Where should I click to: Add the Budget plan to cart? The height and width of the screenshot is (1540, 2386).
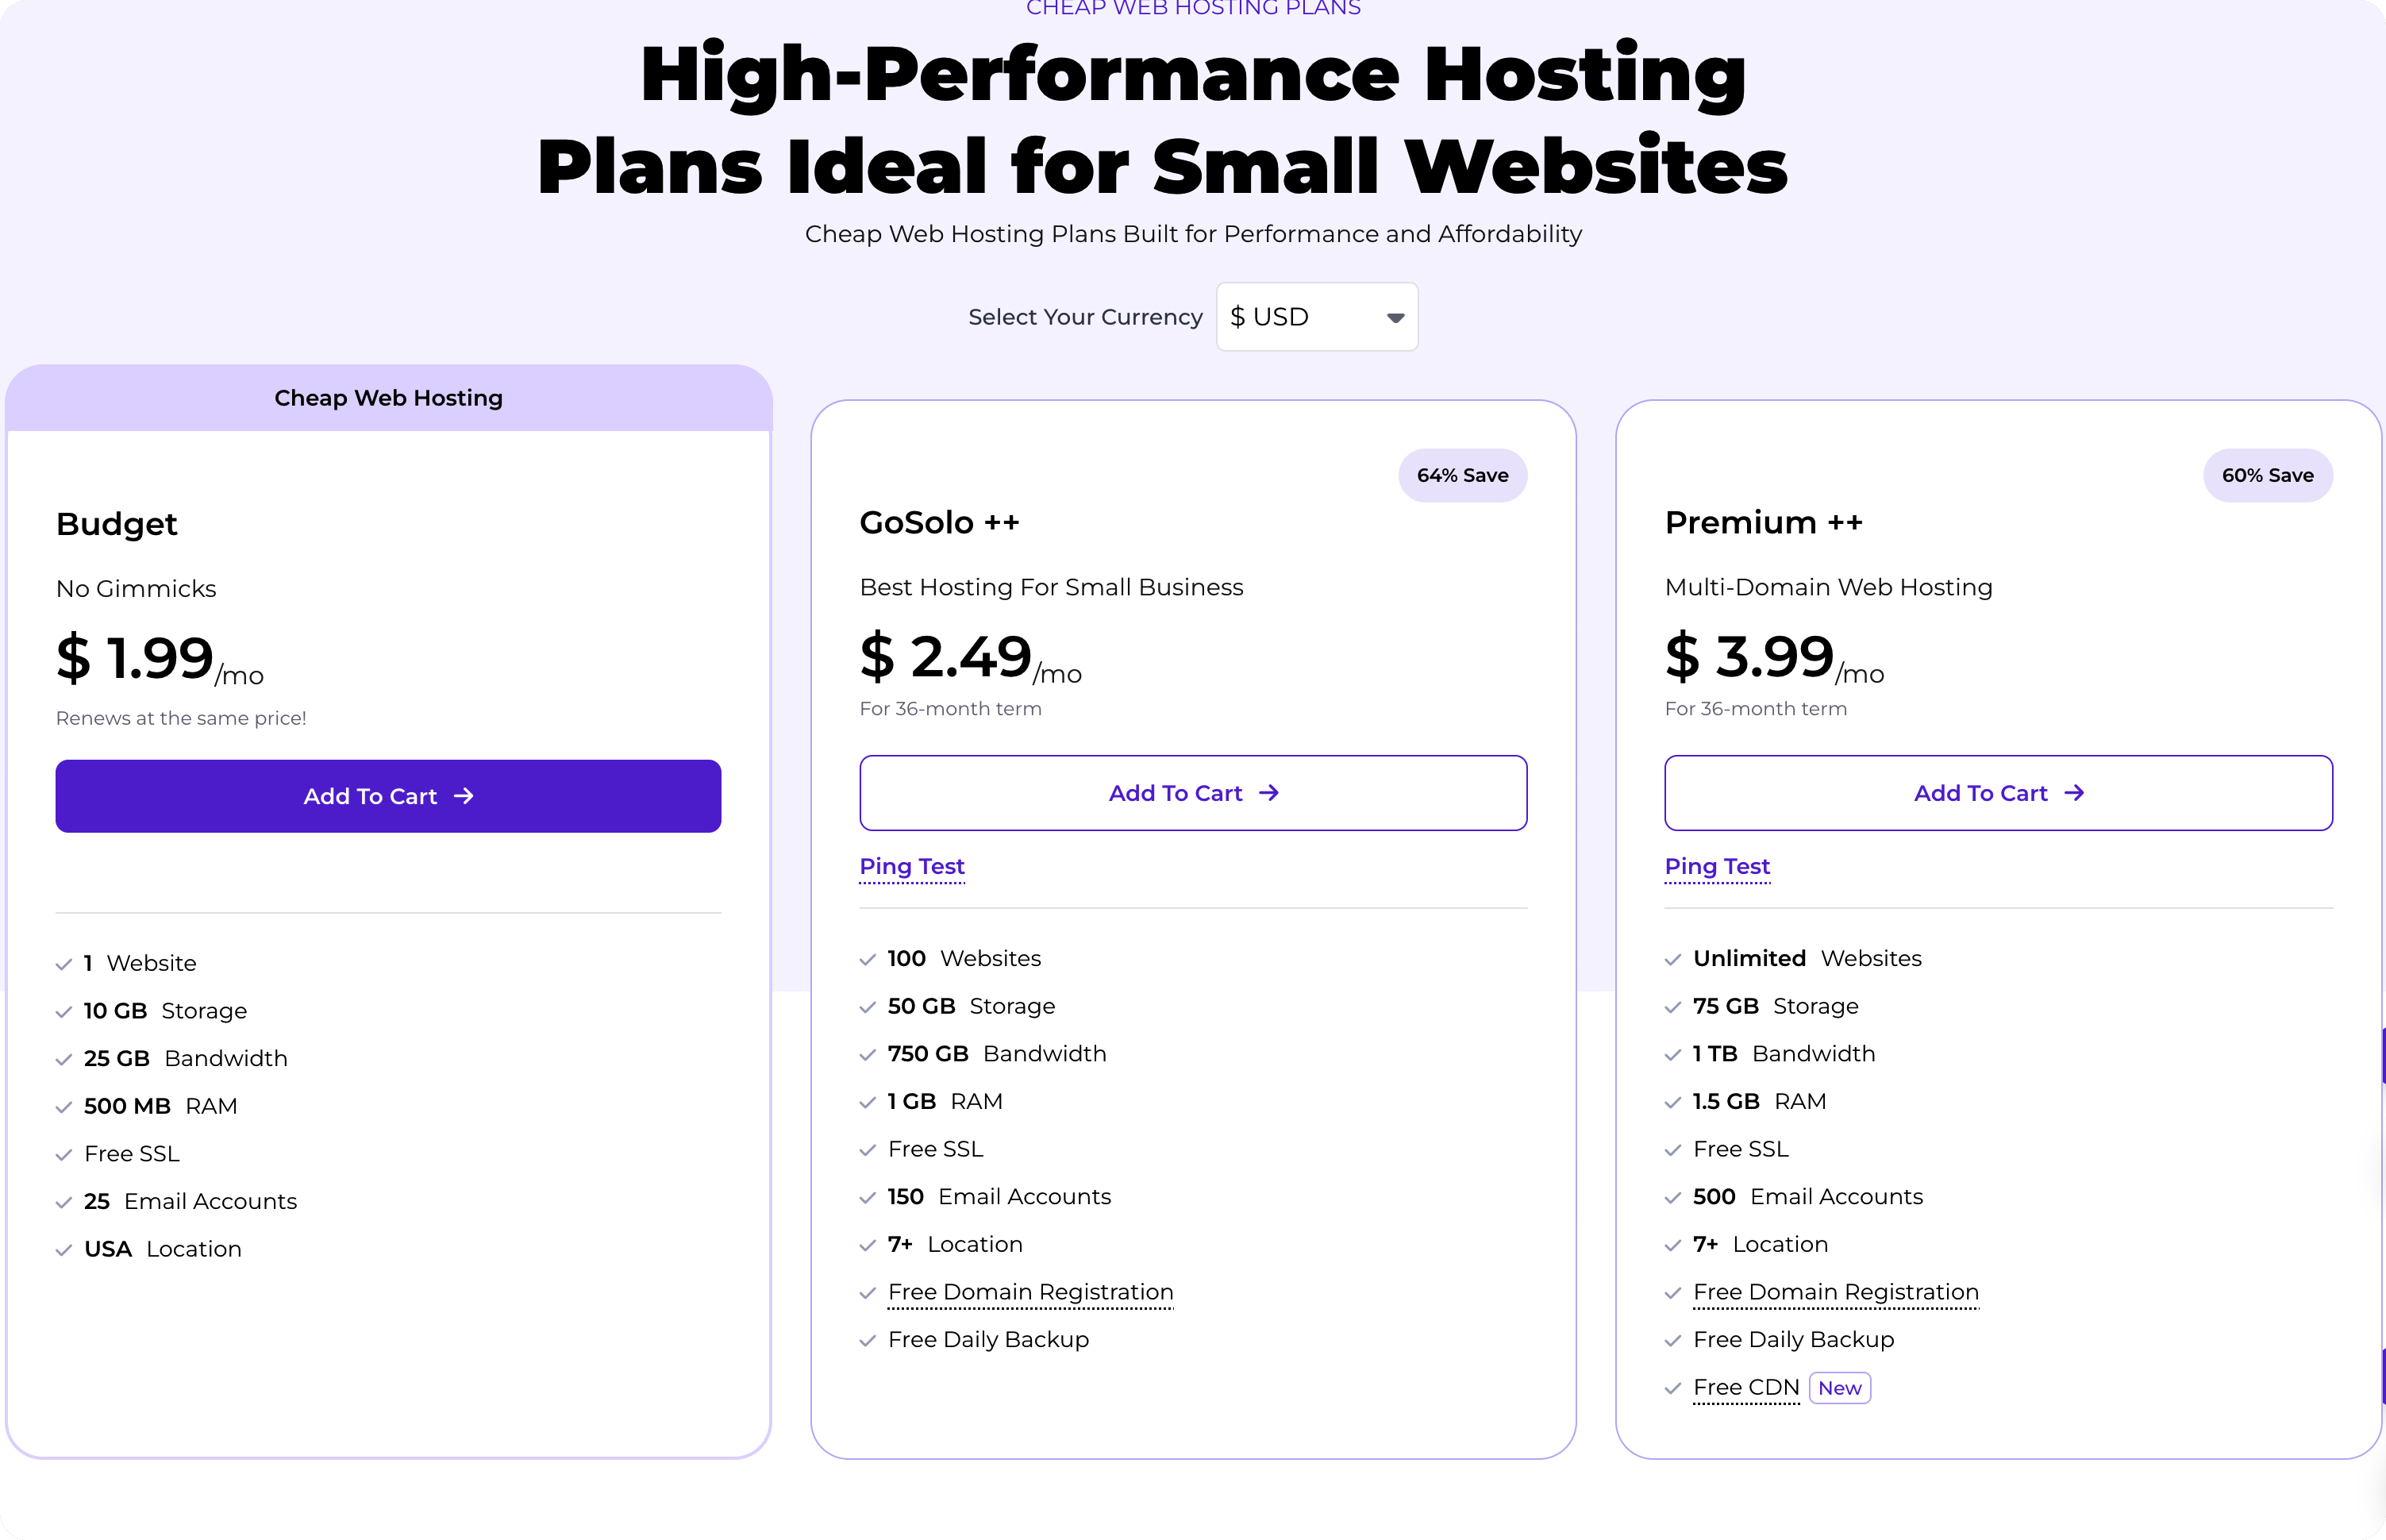388,796
